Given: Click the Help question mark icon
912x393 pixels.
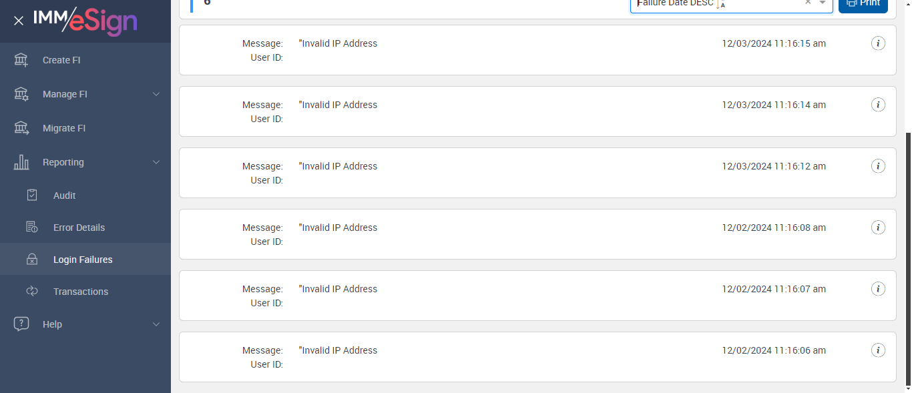Looking at the screenshot, I should pos(21,324).
